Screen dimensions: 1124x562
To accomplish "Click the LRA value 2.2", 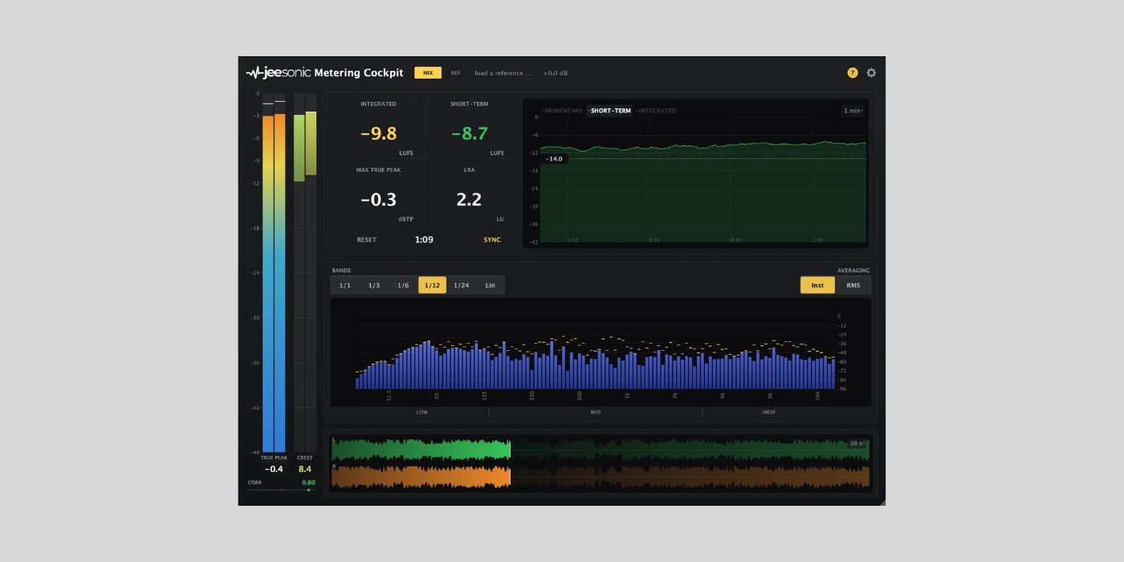I will point(469,200).
